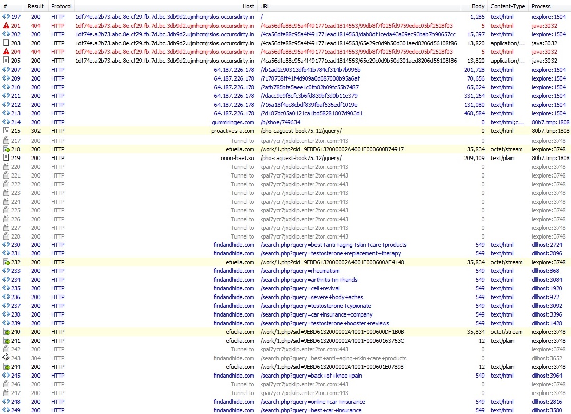Click the URL column header

265,6
